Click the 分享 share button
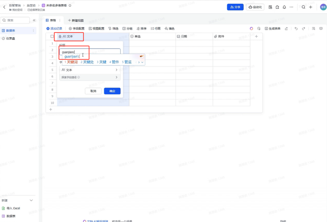327x222 pixels. [x=235, y=7]
